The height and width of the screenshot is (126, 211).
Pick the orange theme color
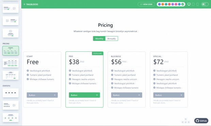pyautogui.click(x=163, y=4)
